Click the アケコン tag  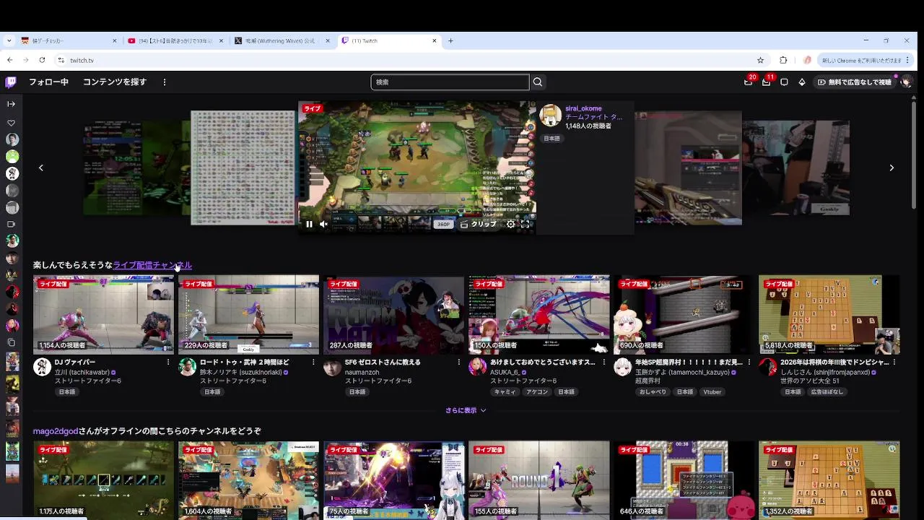[537, 392]
